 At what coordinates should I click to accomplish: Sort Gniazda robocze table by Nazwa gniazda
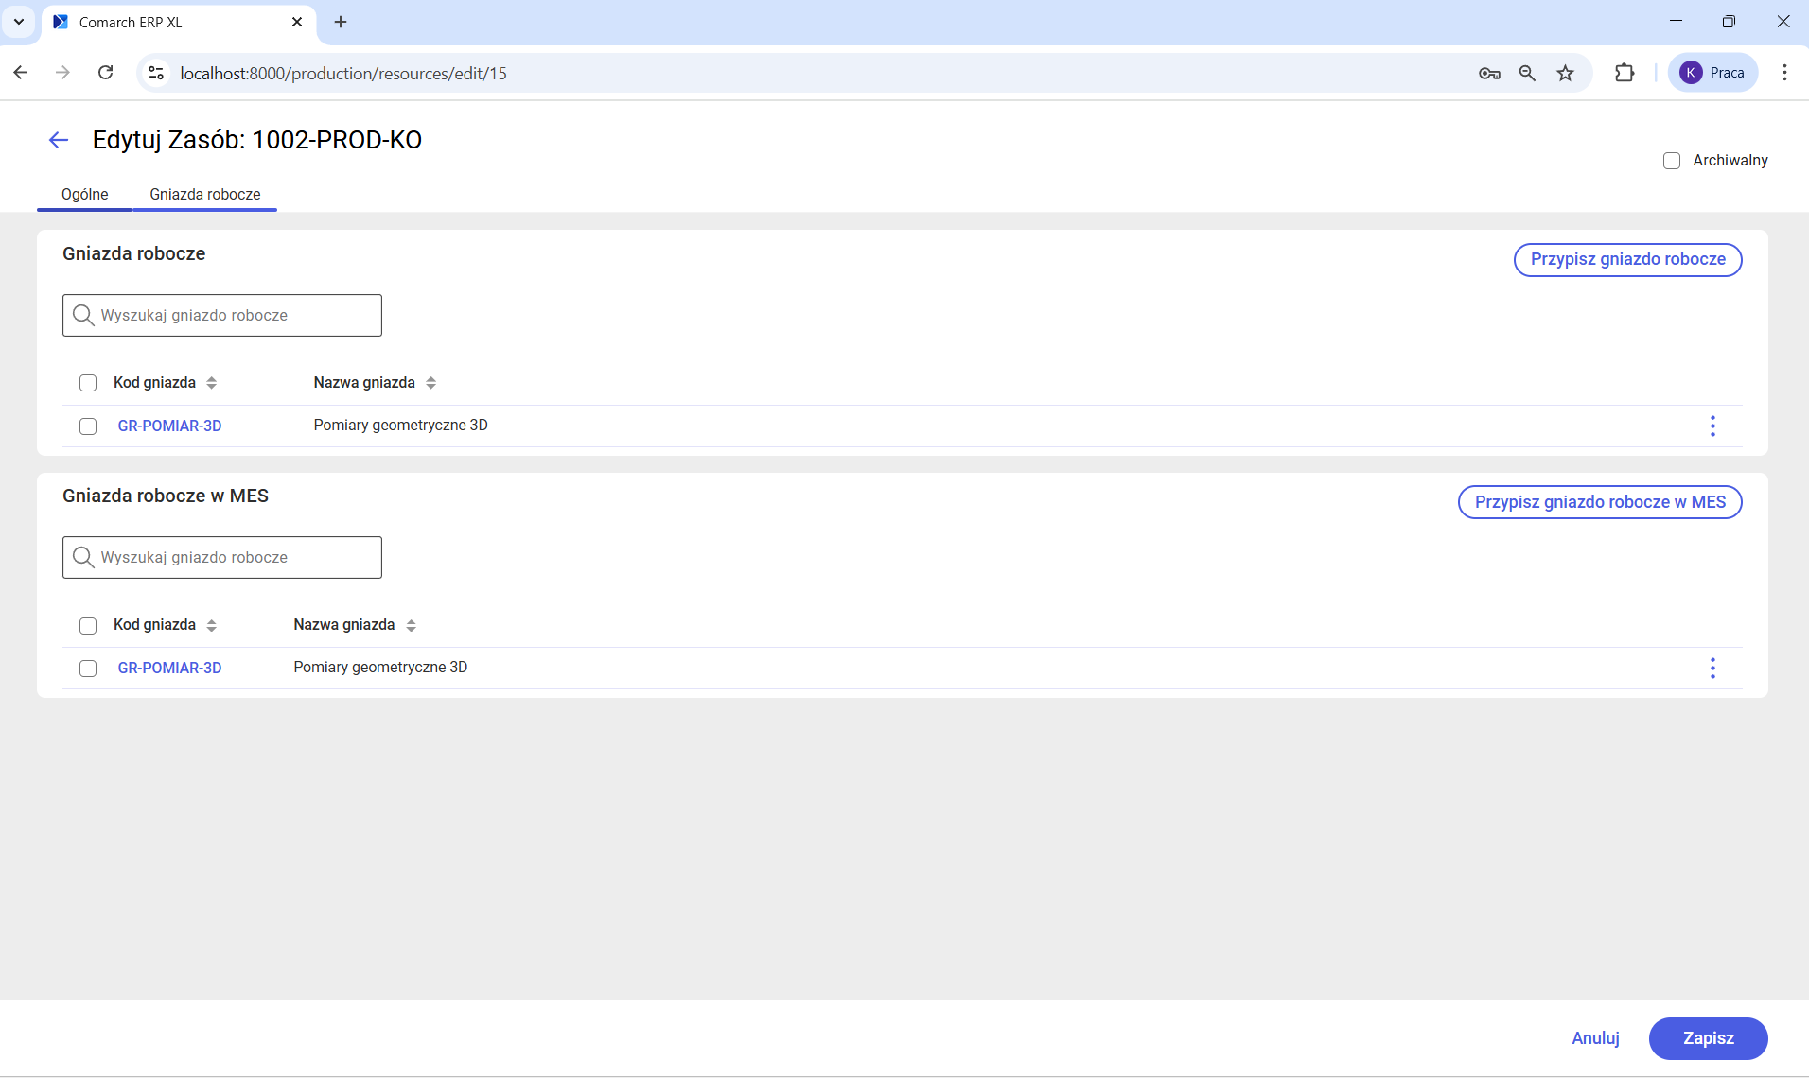coord(431,383)
